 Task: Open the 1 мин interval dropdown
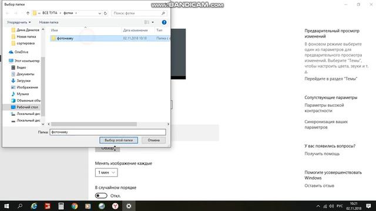106,172
